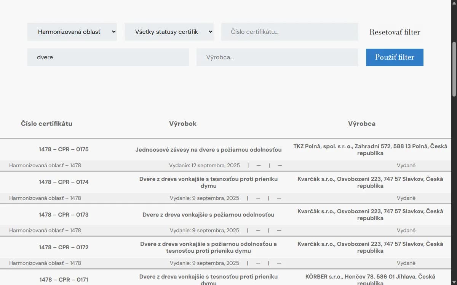Click 'Vydanie: 9 septembra, 2025' under certificate 0172
Viewport: 457px width, 285px height.
point(205,263)
